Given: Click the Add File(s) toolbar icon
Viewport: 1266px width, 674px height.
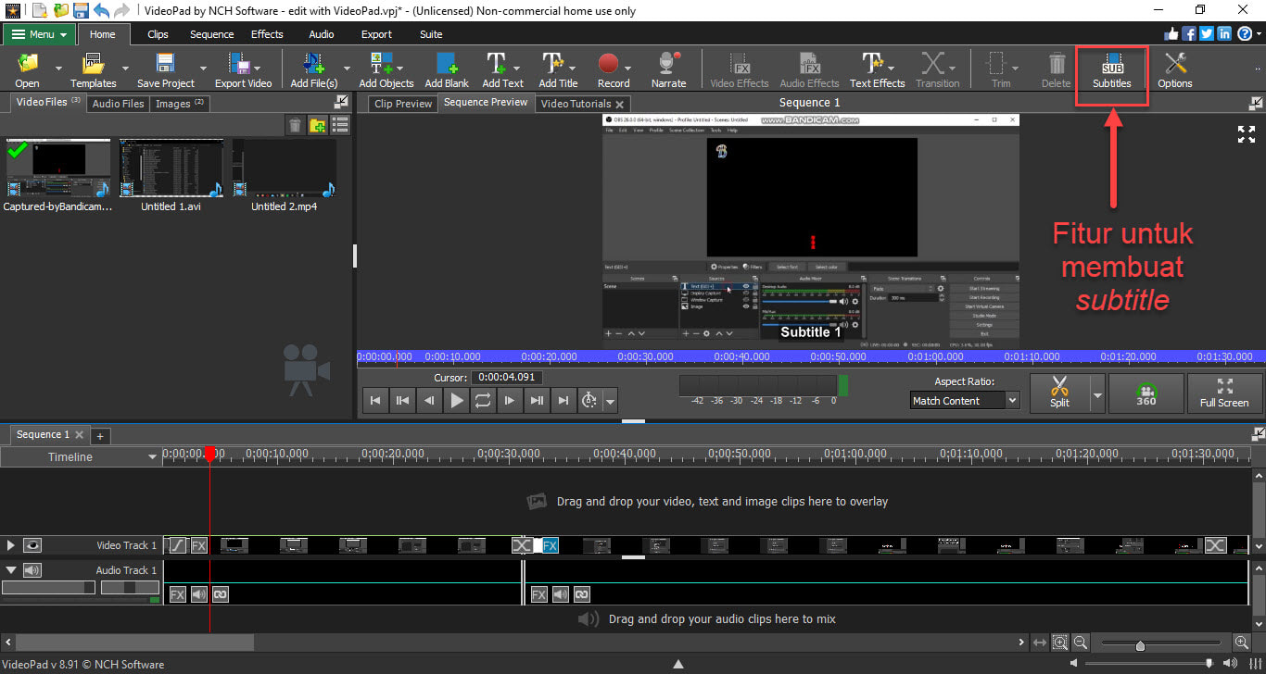Looking at the screenshot, I should coord(313,70).
